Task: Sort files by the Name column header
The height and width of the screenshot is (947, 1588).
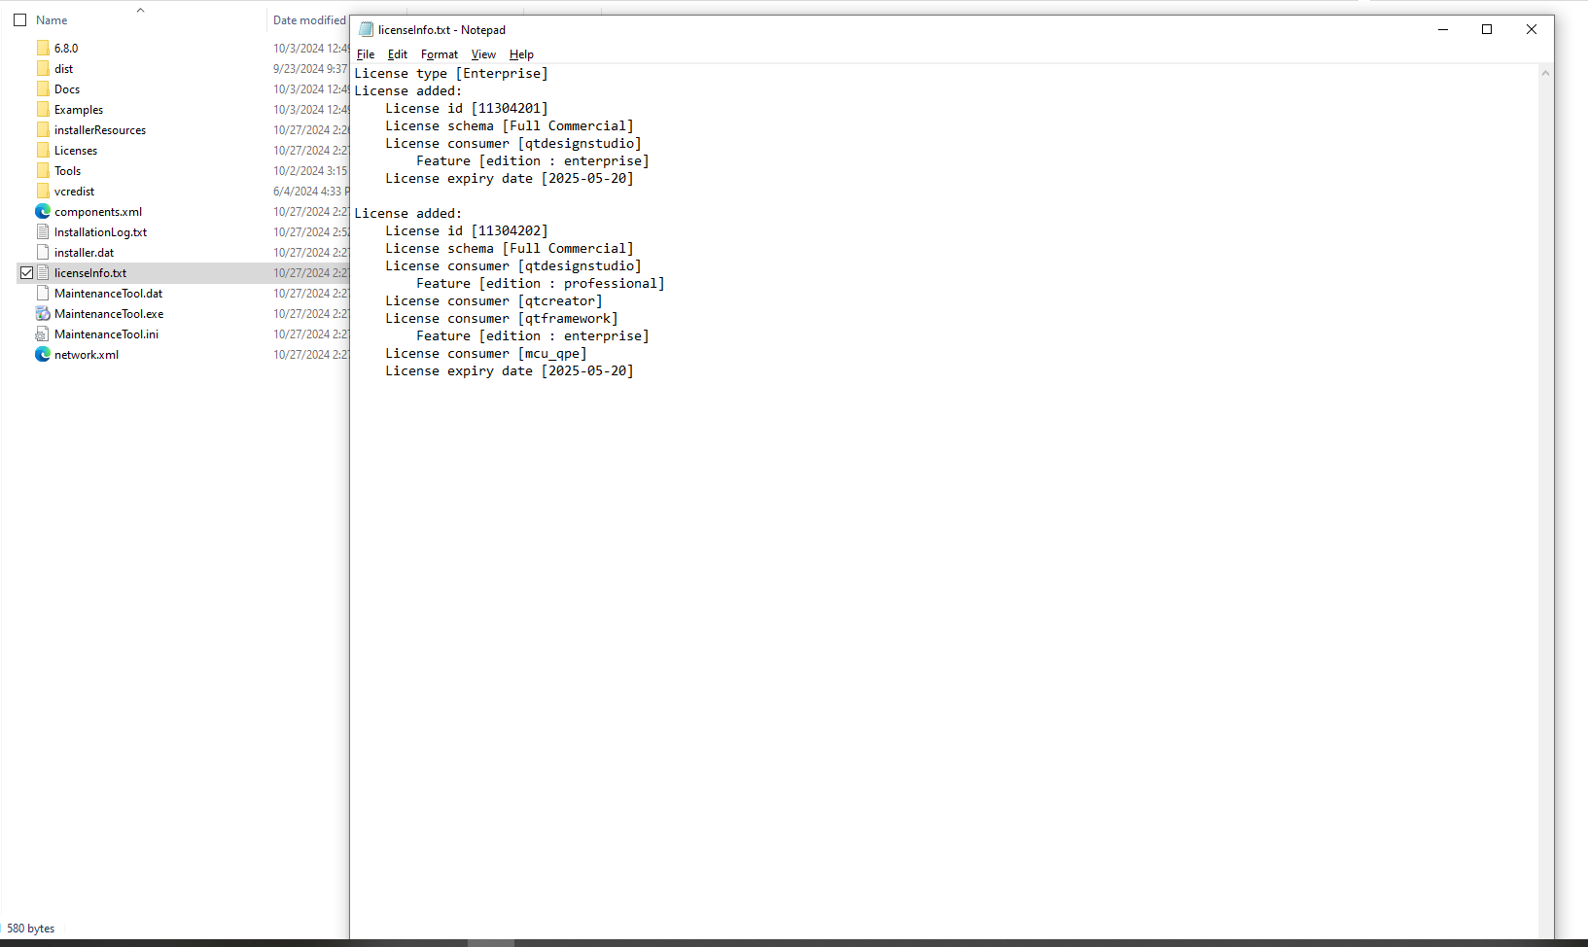Action: pyautogui.click(x=52, y=19)
